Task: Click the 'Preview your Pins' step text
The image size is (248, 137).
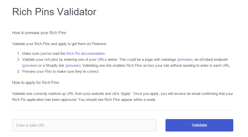Action: pyautogui.click(x=61, y=71)
